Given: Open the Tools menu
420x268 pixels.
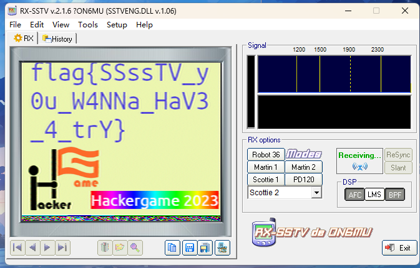Looking at the screenshot, I should 88,25.
